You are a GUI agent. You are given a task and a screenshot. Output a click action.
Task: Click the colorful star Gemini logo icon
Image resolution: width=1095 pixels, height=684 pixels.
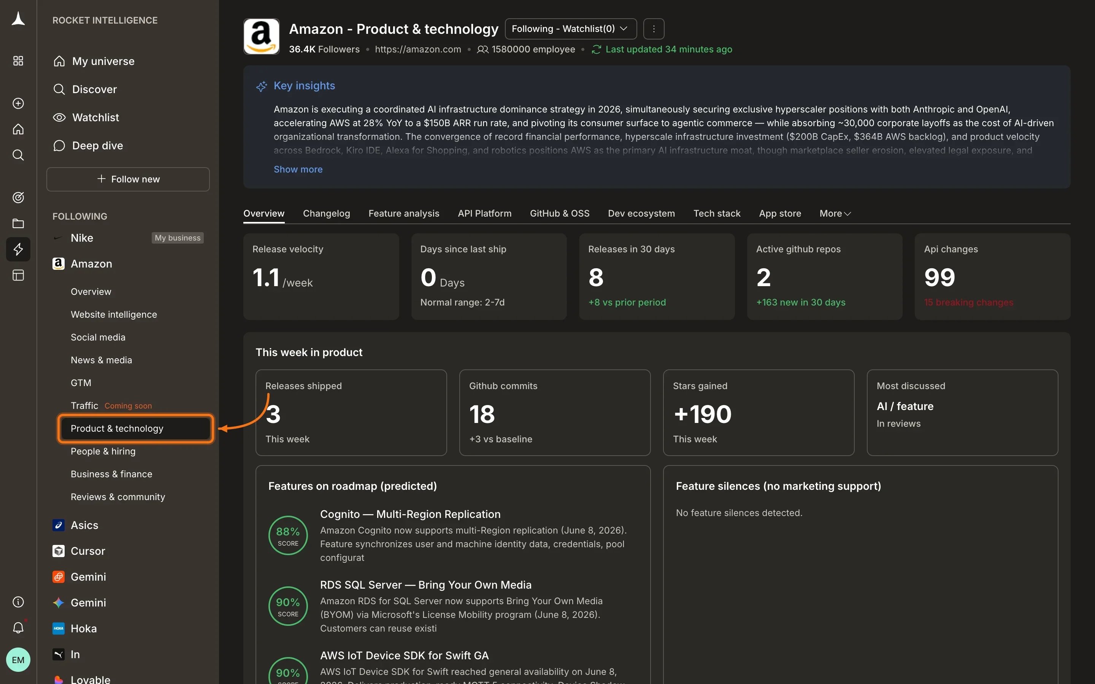coord(59,603)
